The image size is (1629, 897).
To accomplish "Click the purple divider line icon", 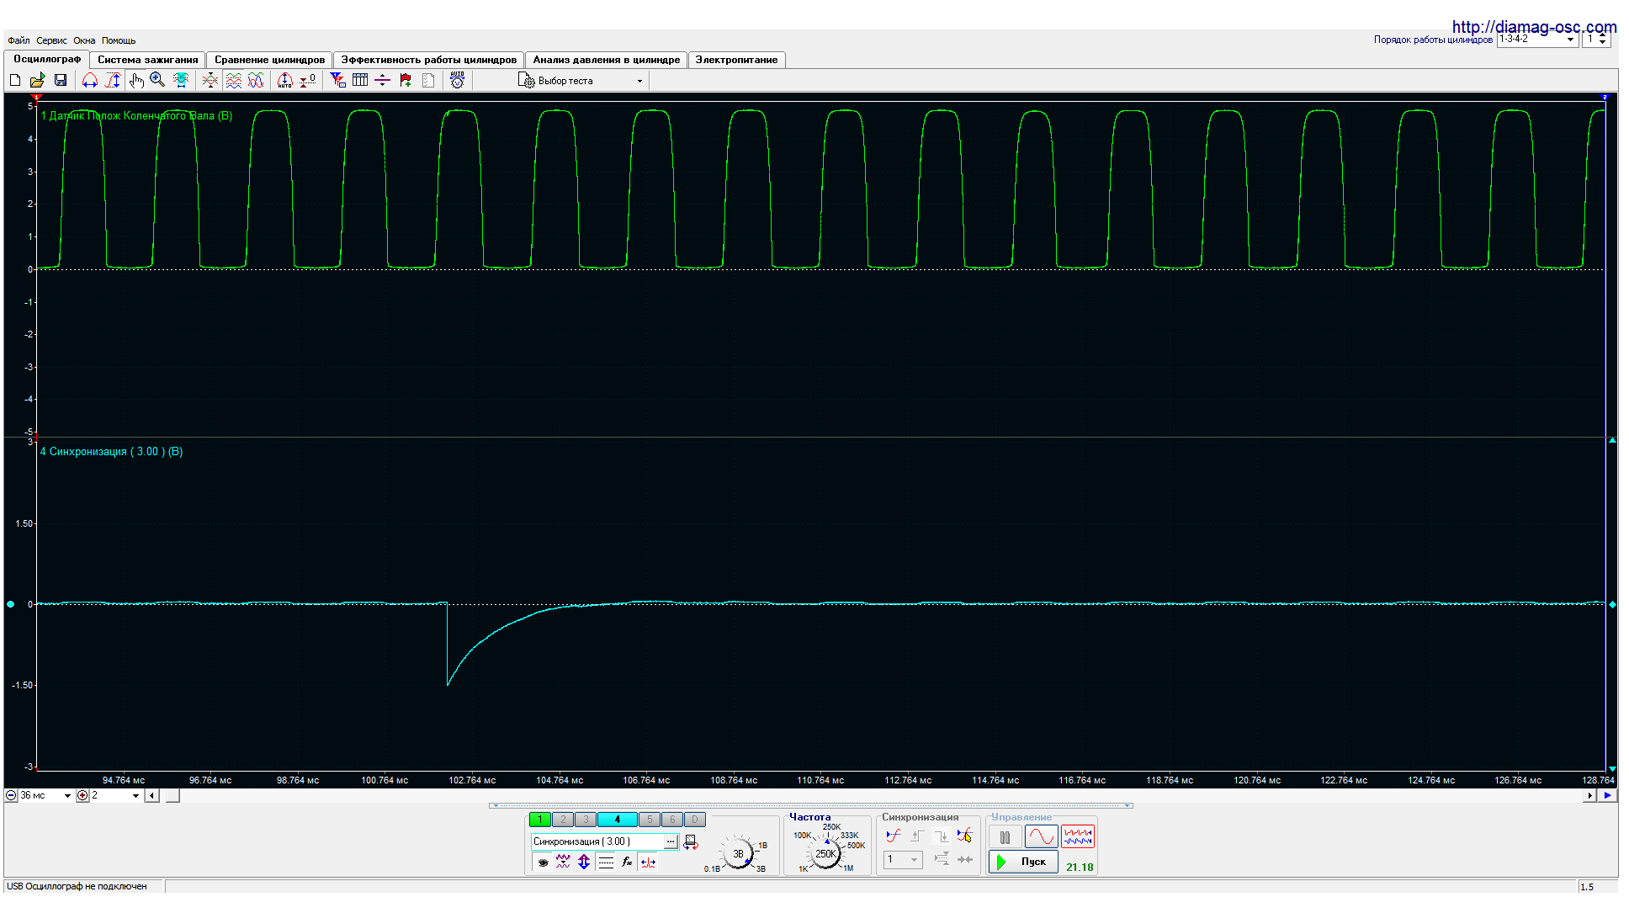I will click(382, 80).
